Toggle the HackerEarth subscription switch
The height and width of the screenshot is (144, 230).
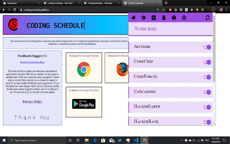tap(207, 107)
